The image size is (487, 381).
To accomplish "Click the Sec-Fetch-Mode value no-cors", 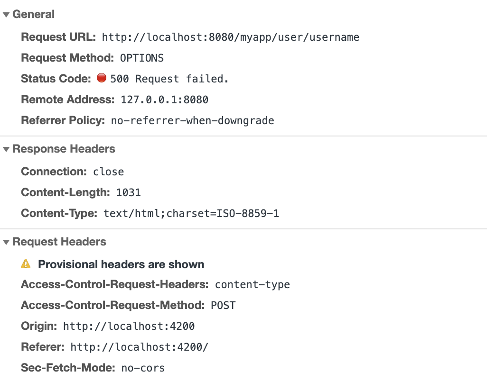I will pos(143,368).
